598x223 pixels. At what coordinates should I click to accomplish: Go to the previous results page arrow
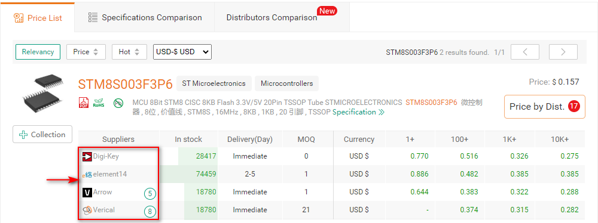(x=525, y=52)
